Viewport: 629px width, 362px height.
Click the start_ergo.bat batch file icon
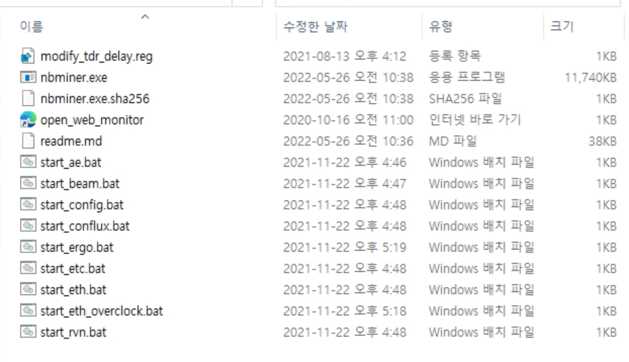pyautogui.click(x=28, y=247)
